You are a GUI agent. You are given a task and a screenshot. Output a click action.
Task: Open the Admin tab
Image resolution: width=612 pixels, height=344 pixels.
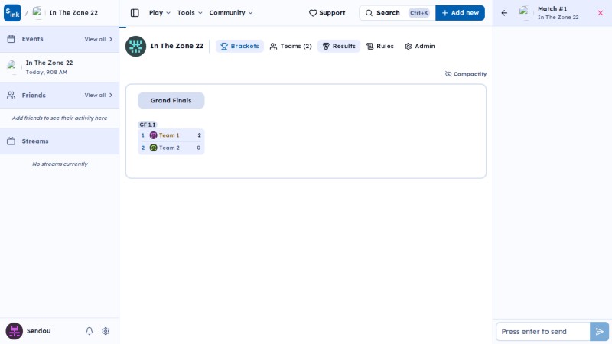pyautogui.click(x=419, y=46)
